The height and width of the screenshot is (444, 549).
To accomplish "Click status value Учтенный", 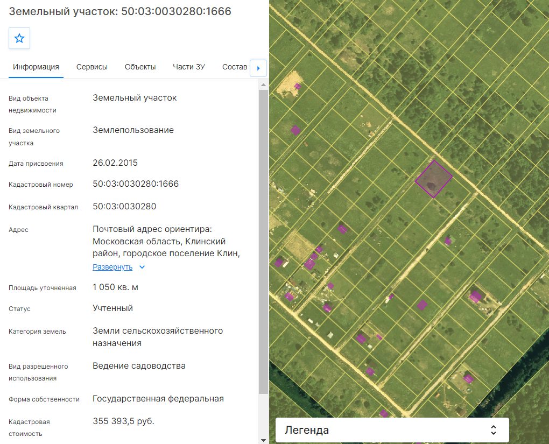I will tap(112, 308).
